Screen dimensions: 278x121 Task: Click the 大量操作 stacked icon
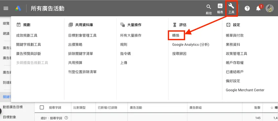click(123, 25)
